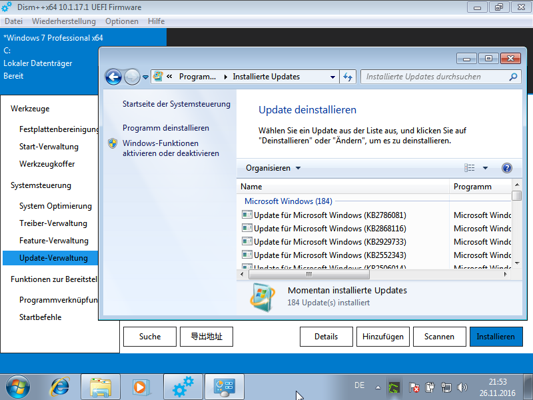Image resolution: width=533 pixels, height=400 pixels.
Task: Click the icon of update KB2786081
Action: point(247,215)
